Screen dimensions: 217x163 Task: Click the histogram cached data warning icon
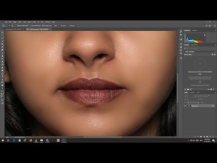(x=205, y=35)
